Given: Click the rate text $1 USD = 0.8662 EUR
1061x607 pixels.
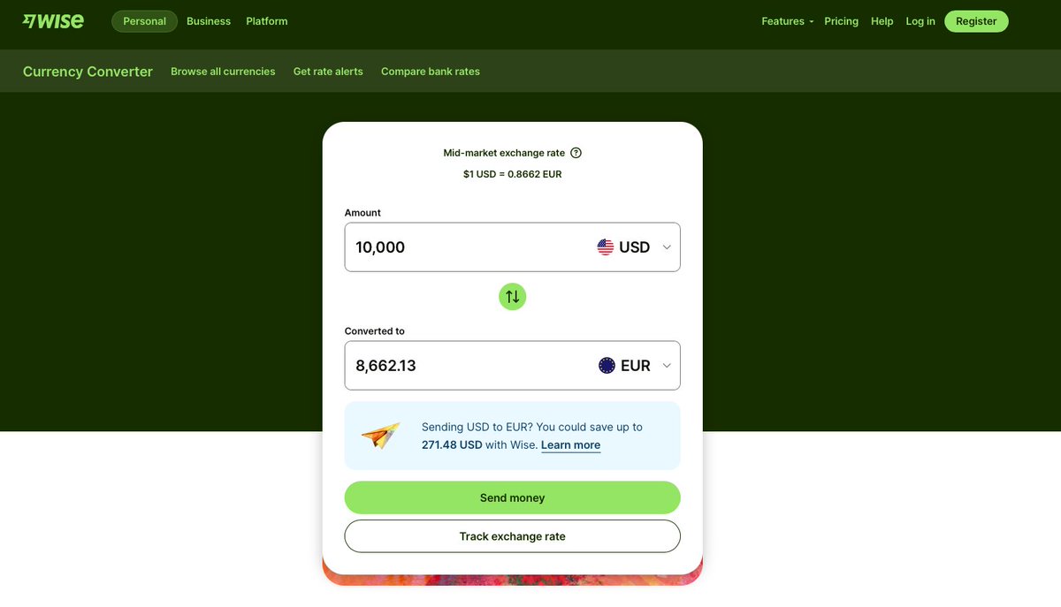Looking at the screenshot, I should (512, 174).
